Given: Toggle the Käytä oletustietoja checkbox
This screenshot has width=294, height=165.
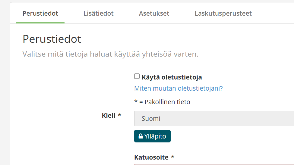Looking at the screenshot, I should [x=137, y=76].
